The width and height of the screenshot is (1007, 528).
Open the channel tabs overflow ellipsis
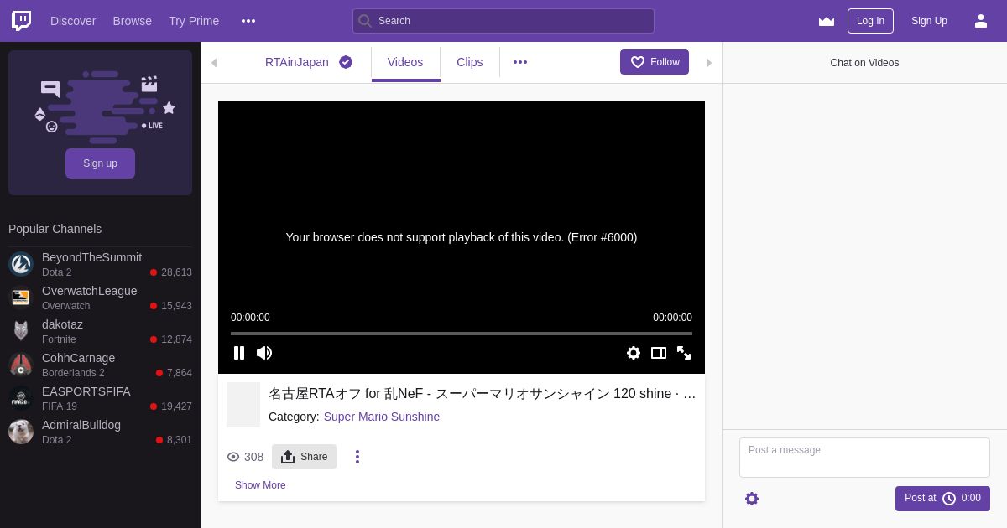(x=520, y=62)
